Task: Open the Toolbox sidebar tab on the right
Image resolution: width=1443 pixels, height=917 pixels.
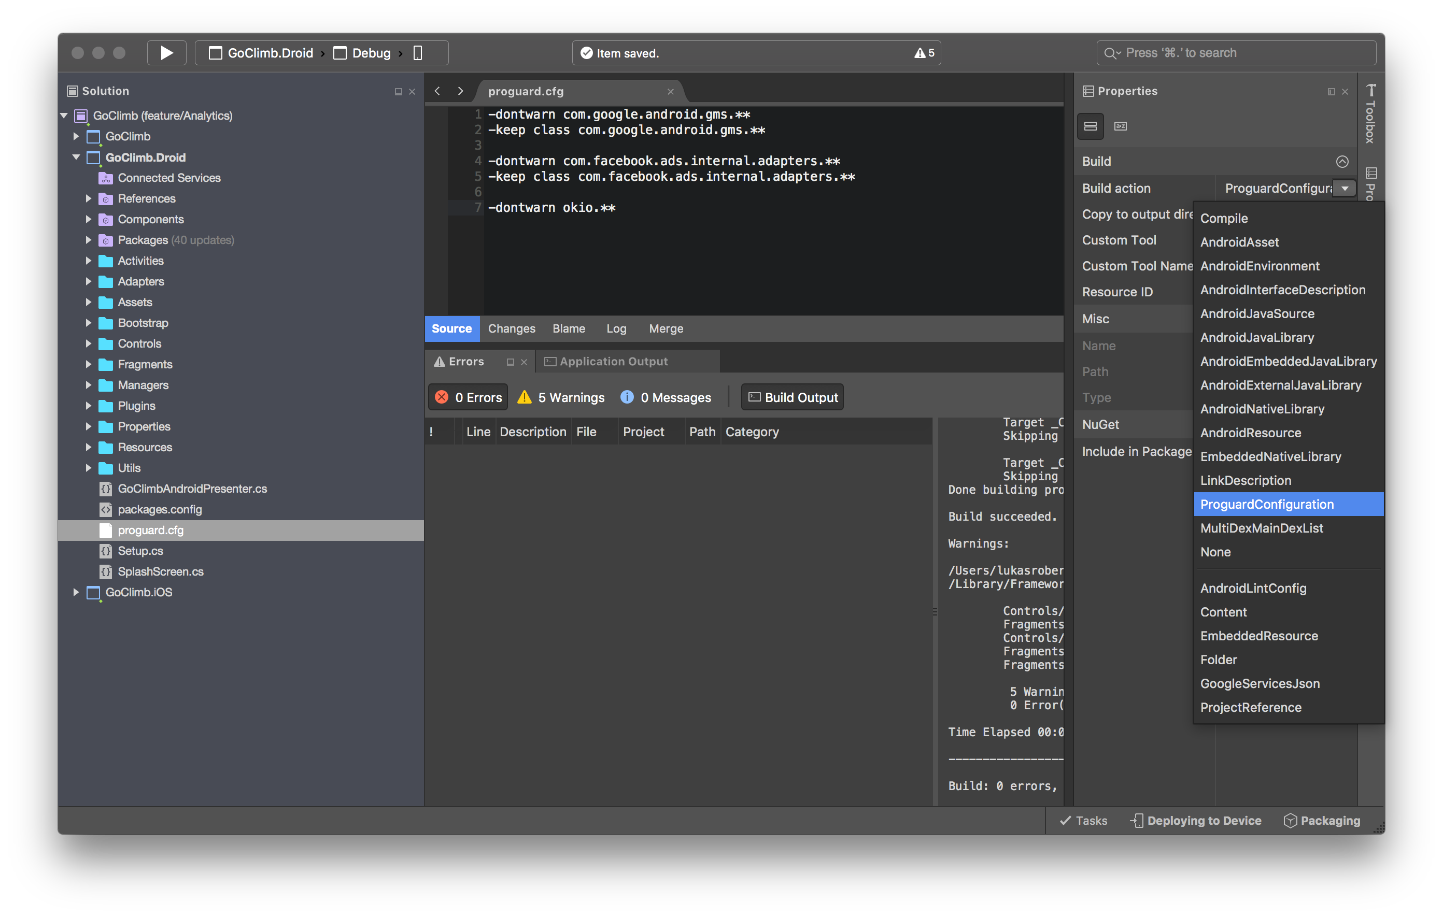Action: (x=1370, y=120)
